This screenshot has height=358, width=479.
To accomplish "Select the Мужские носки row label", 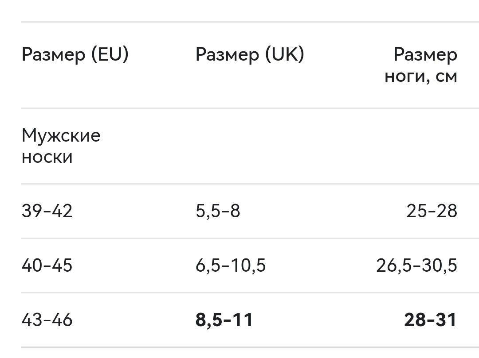I will point(61,146).
